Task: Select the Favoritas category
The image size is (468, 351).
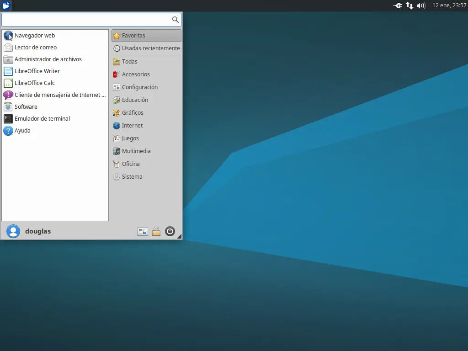Action: (x=146, y=36)
